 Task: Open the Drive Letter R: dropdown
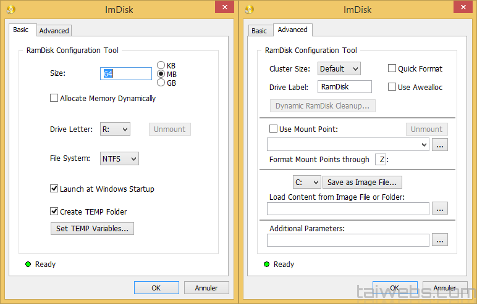[115, 129]
